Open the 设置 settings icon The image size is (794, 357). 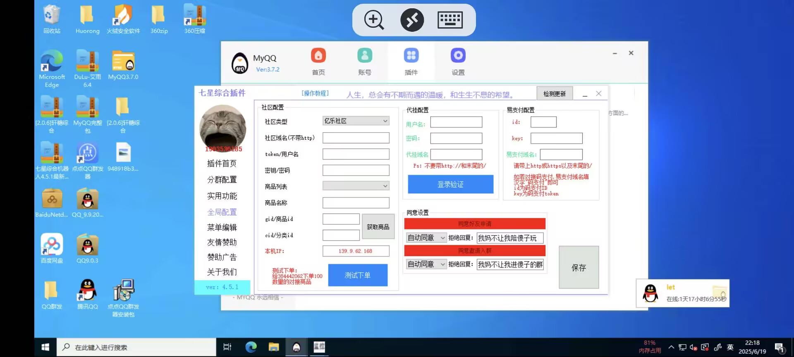458,56
